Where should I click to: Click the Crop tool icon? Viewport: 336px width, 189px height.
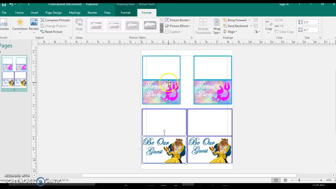pyautogui.click(x=269, y=26)
